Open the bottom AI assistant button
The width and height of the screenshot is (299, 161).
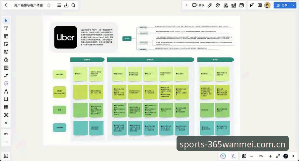pos(223,156)
